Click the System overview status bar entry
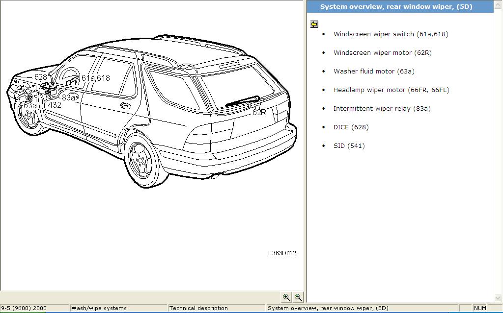The width and height of the screenshot is (503, 313). point(362,308)
